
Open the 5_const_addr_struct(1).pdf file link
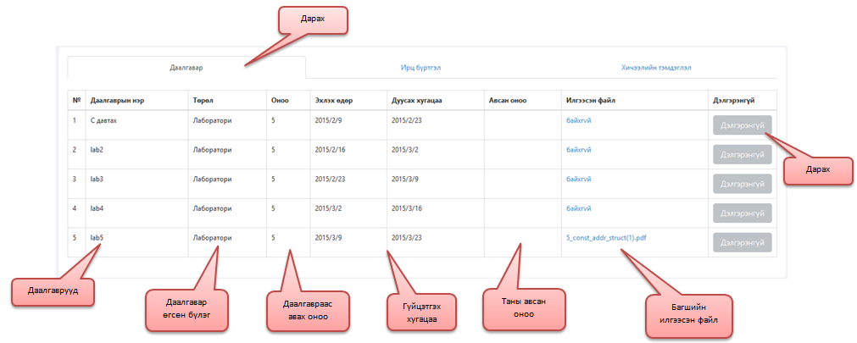click(606, 238)
